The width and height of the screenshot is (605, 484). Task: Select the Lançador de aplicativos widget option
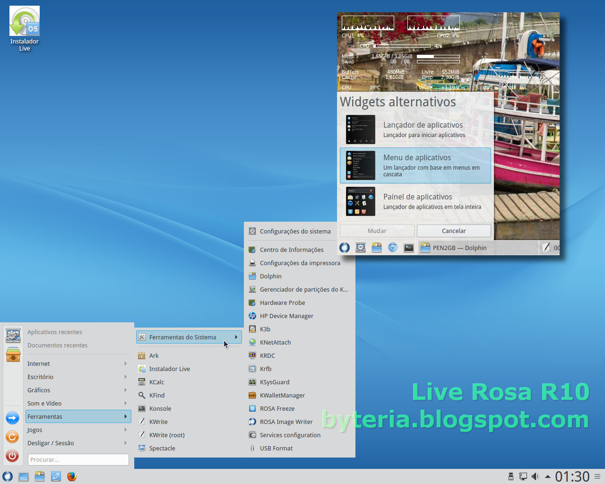415,129
